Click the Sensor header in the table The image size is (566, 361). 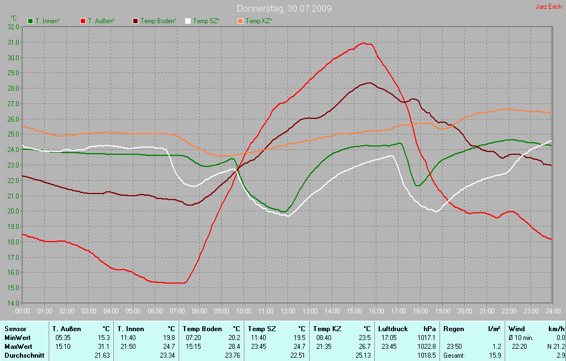tap(15, 329)
